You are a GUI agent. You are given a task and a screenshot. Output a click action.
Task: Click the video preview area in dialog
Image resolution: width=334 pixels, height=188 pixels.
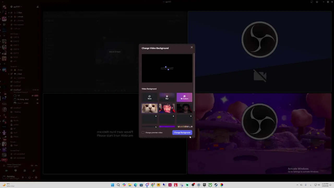pos(167,68)
